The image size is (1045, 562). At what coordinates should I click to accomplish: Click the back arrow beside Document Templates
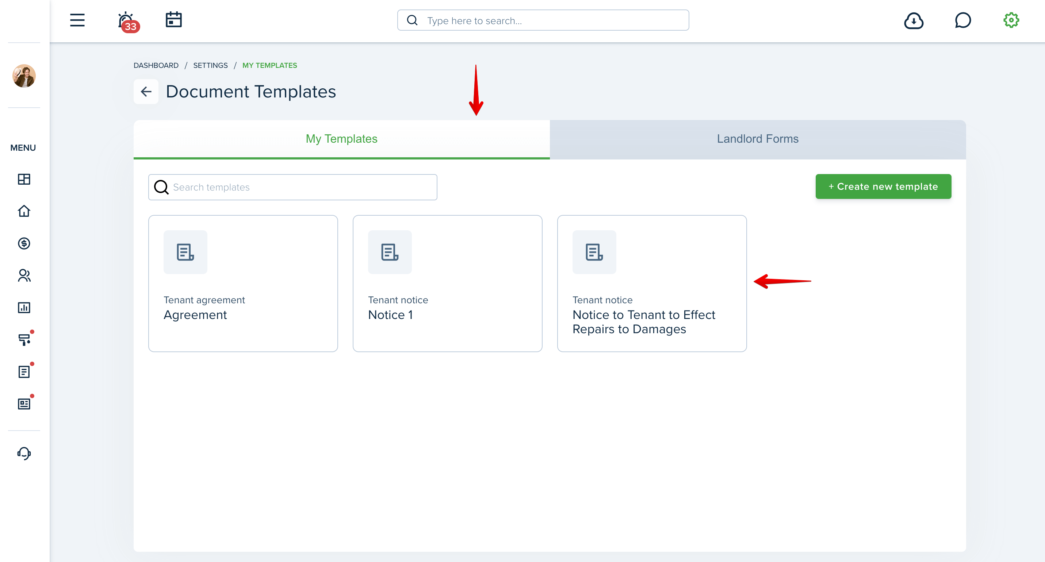click(146, 92)
